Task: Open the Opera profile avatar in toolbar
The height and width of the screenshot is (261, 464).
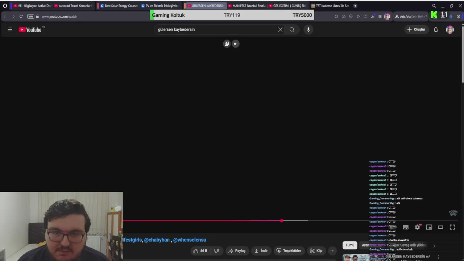Action: coord(387,16)
